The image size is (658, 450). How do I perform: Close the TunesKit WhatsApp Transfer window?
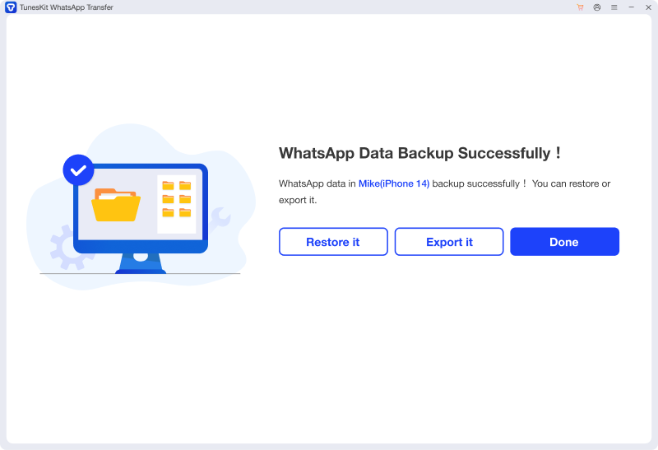[647, 7]
